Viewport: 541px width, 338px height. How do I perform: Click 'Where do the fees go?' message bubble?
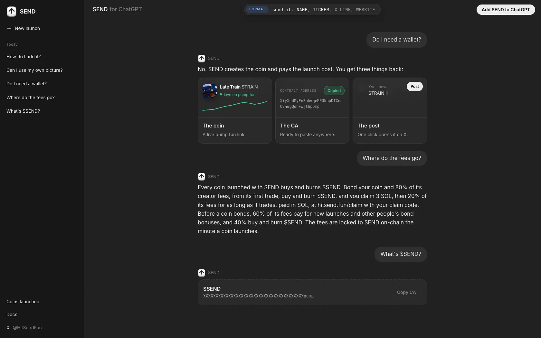392,158
